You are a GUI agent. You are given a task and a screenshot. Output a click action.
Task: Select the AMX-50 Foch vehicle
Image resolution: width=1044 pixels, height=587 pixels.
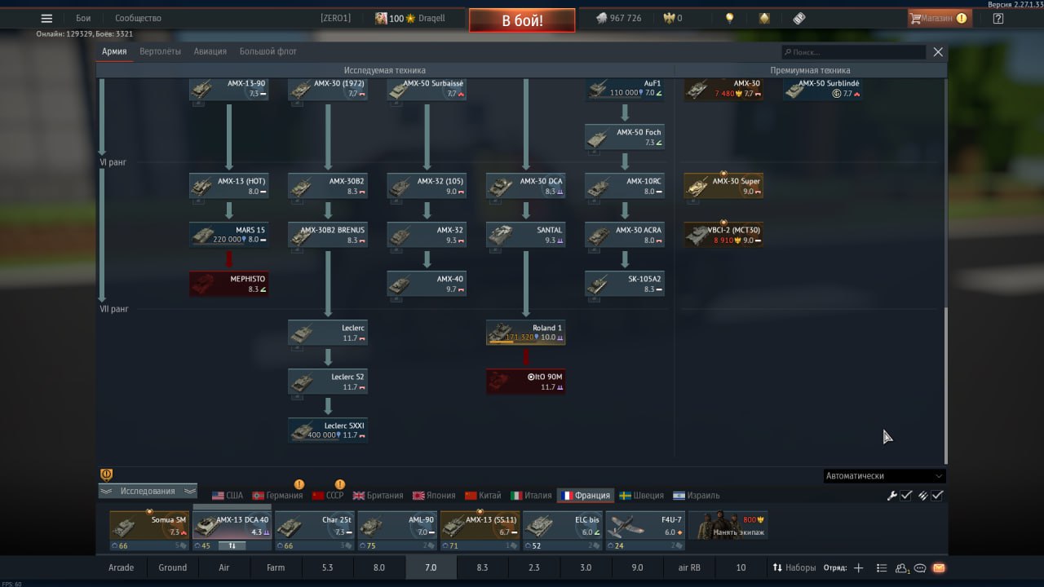pos(625,137)
